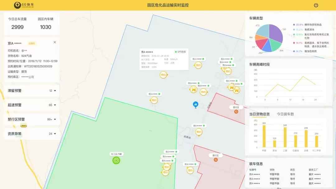Click the power icon in the header

[316, 5]
